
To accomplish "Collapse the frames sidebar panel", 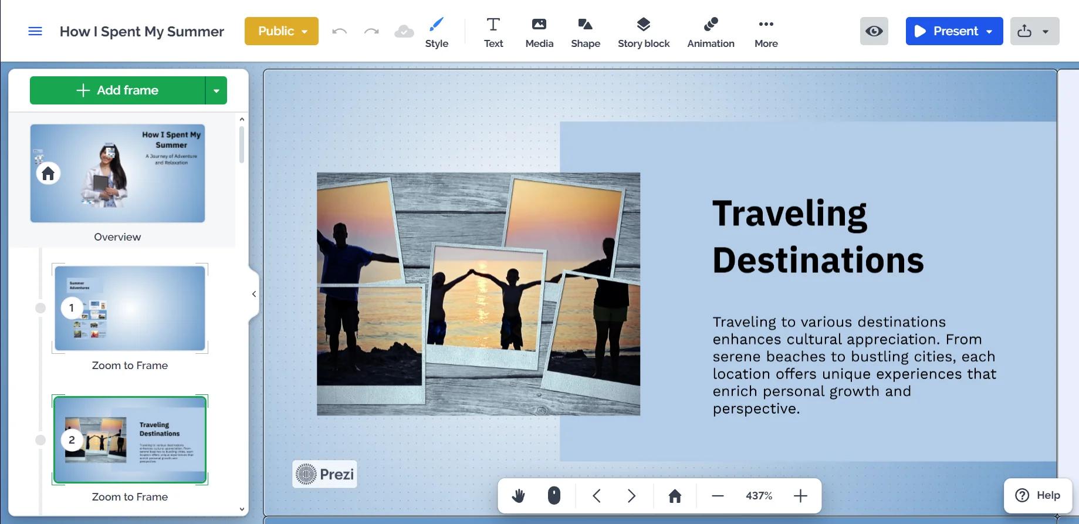I will tap(253, 294).
